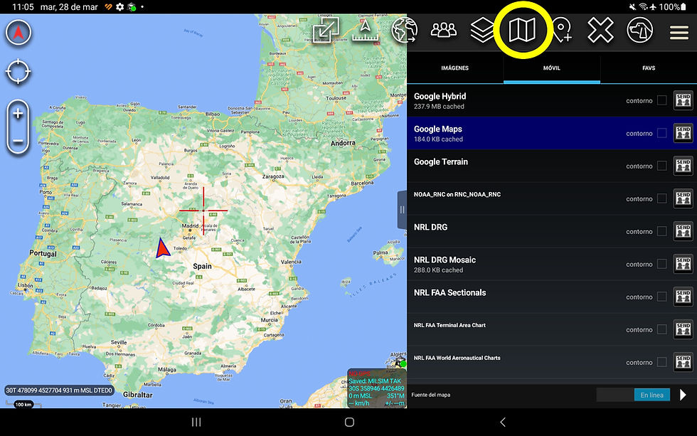Zoom out with the minus button

point(18,142)
